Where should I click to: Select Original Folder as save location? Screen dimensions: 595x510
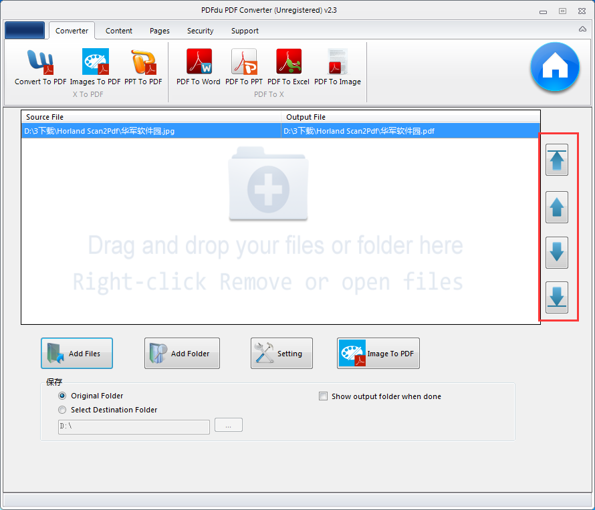pos(62,396)
